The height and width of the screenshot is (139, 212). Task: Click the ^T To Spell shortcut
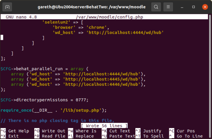tap(150, 136)
